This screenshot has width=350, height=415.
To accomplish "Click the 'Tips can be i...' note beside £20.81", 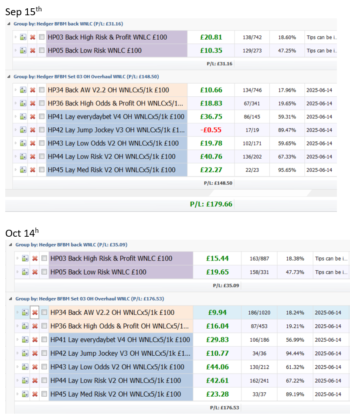I will (321, 37).
